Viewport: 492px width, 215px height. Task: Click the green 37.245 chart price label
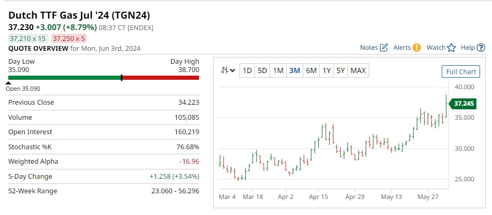tap(463, 104)
